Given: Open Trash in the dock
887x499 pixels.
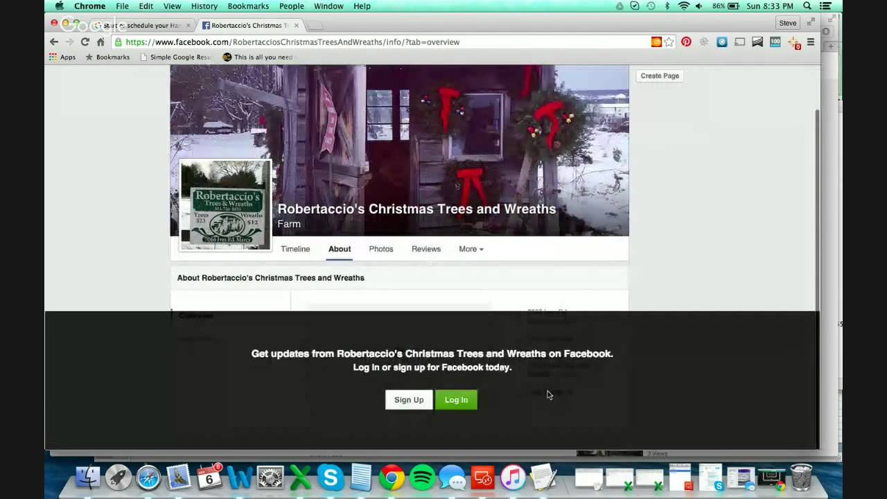Looking at the screenshot, I should (x=801, y=478).
